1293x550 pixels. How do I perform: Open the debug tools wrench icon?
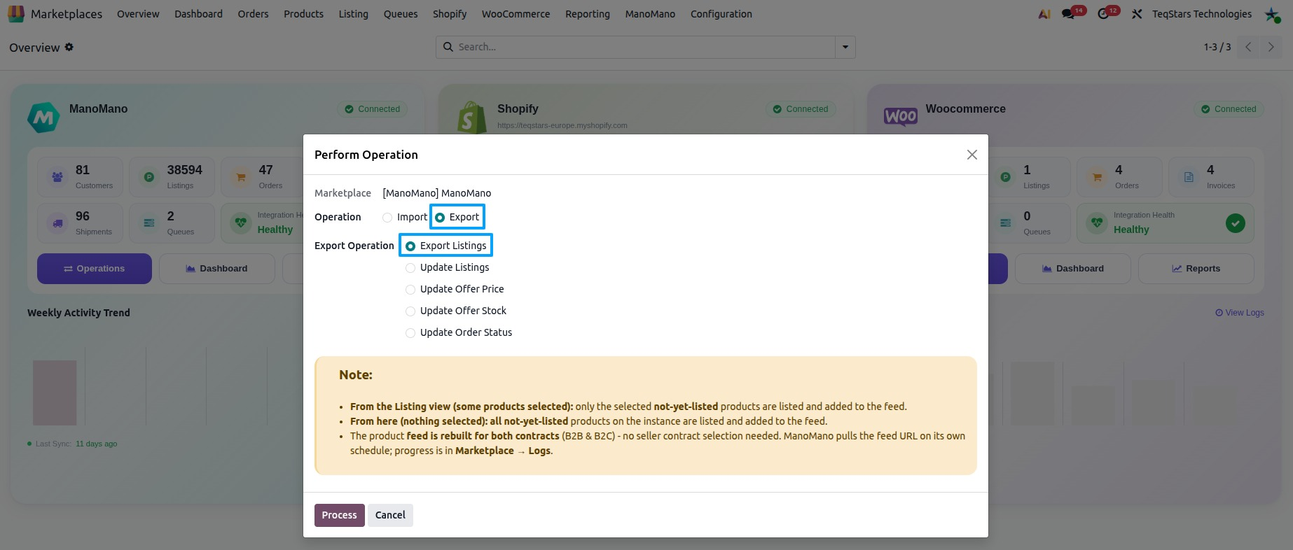click(x=1137, y=14)
